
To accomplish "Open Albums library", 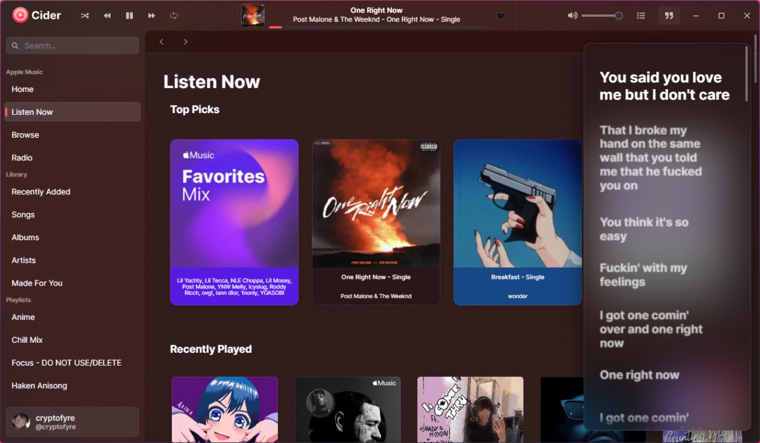I will point(73,237).
